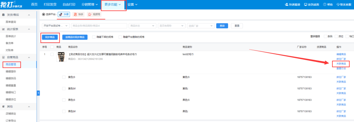The width and height of the screenshot is (354, 122).
Task: Click the 放到桌面 monitor icon
Action: [x=306, y=5]
